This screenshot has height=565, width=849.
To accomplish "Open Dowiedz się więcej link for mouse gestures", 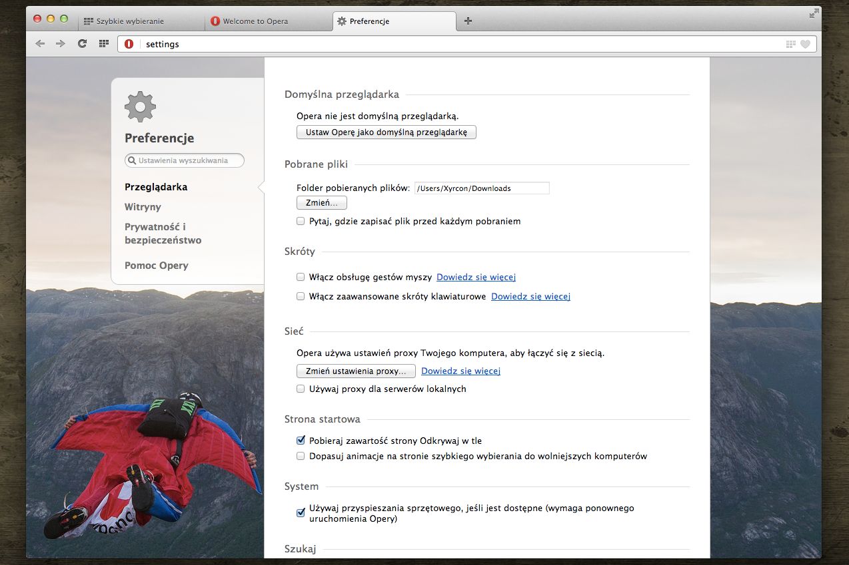I will click(476, 277).
